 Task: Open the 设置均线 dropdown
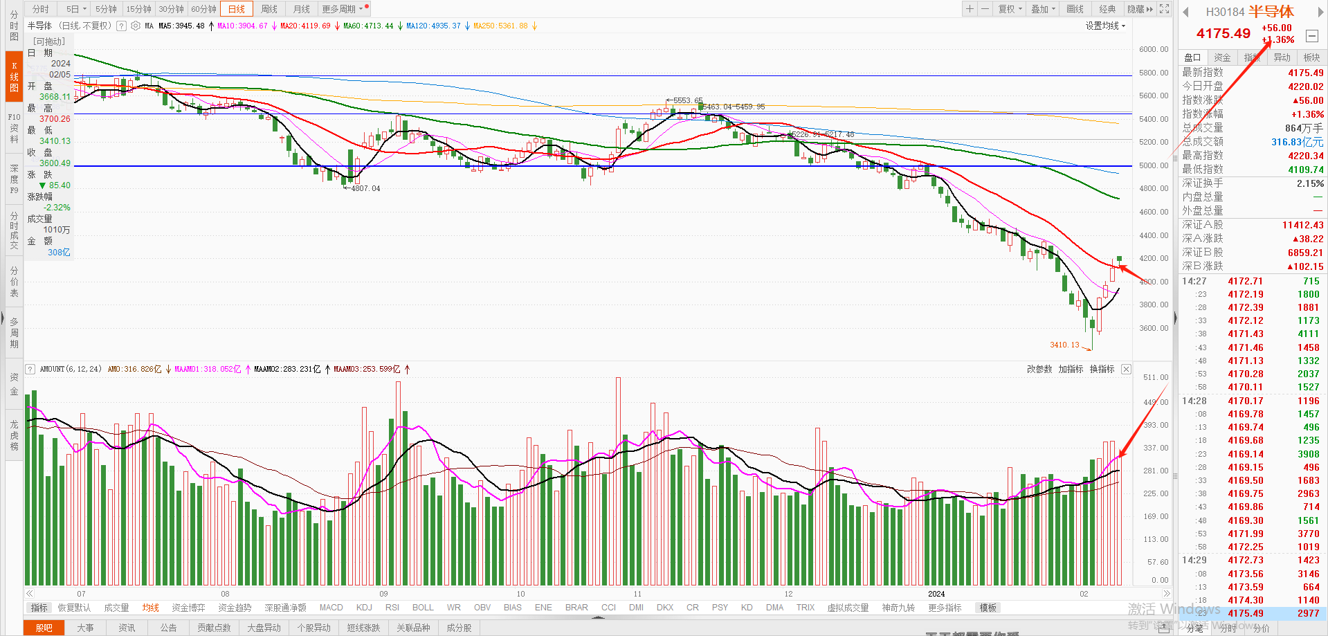click(x=1105, y=26)
